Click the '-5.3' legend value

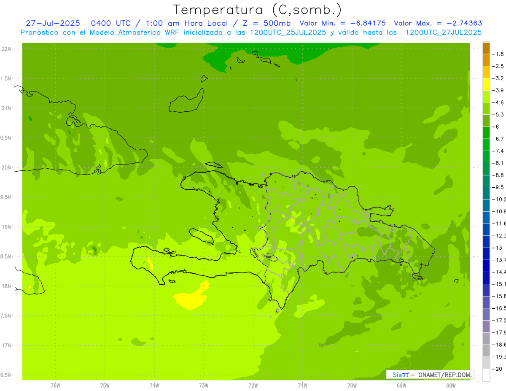pos(498,114)
